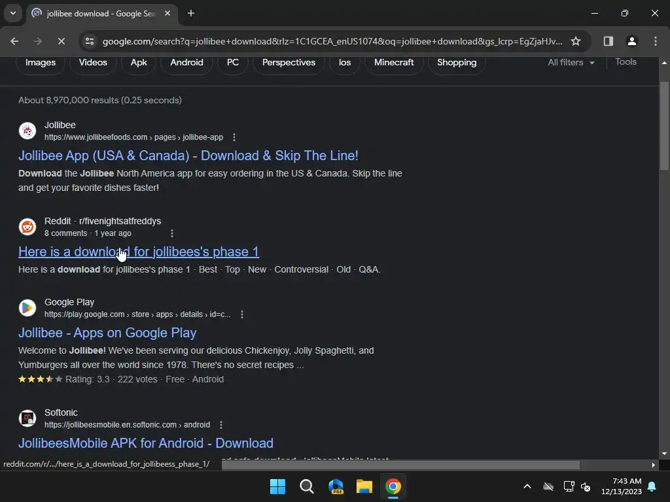Click the Softonic favicon

(x=27, y=418)
